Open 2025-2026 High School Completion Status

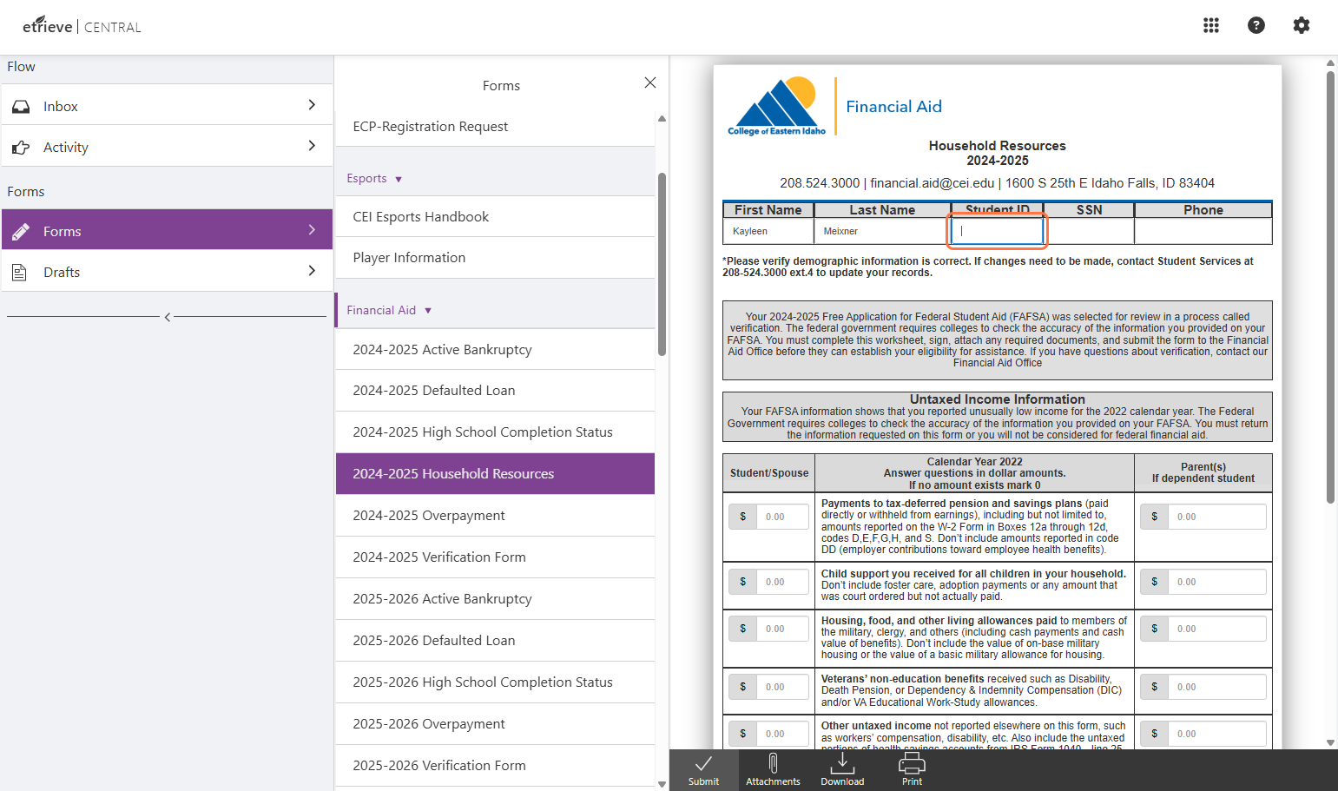(495, 682)
